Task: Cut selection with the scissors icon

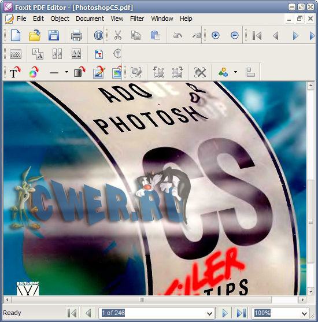Action: (x=118, y=35)
